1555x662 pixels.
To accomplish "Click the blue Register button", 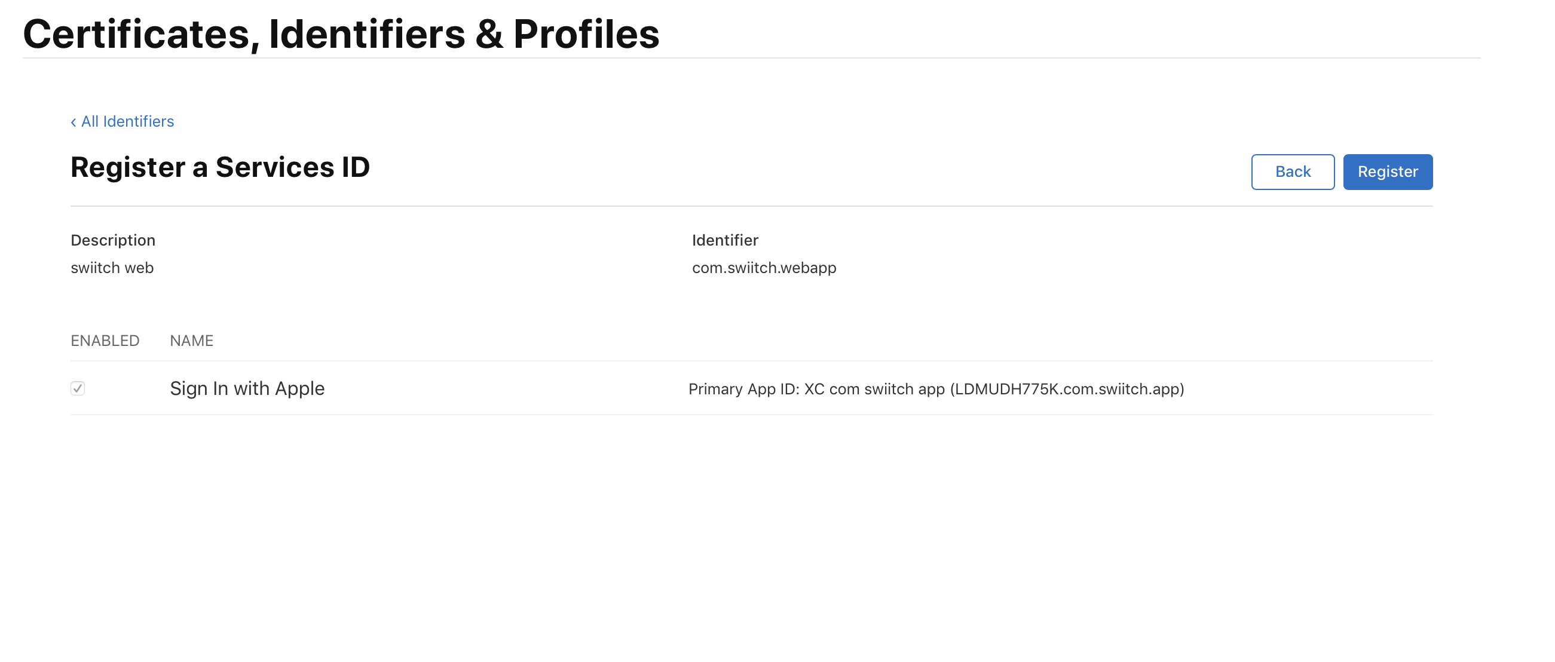I will tap(1388, 172).
